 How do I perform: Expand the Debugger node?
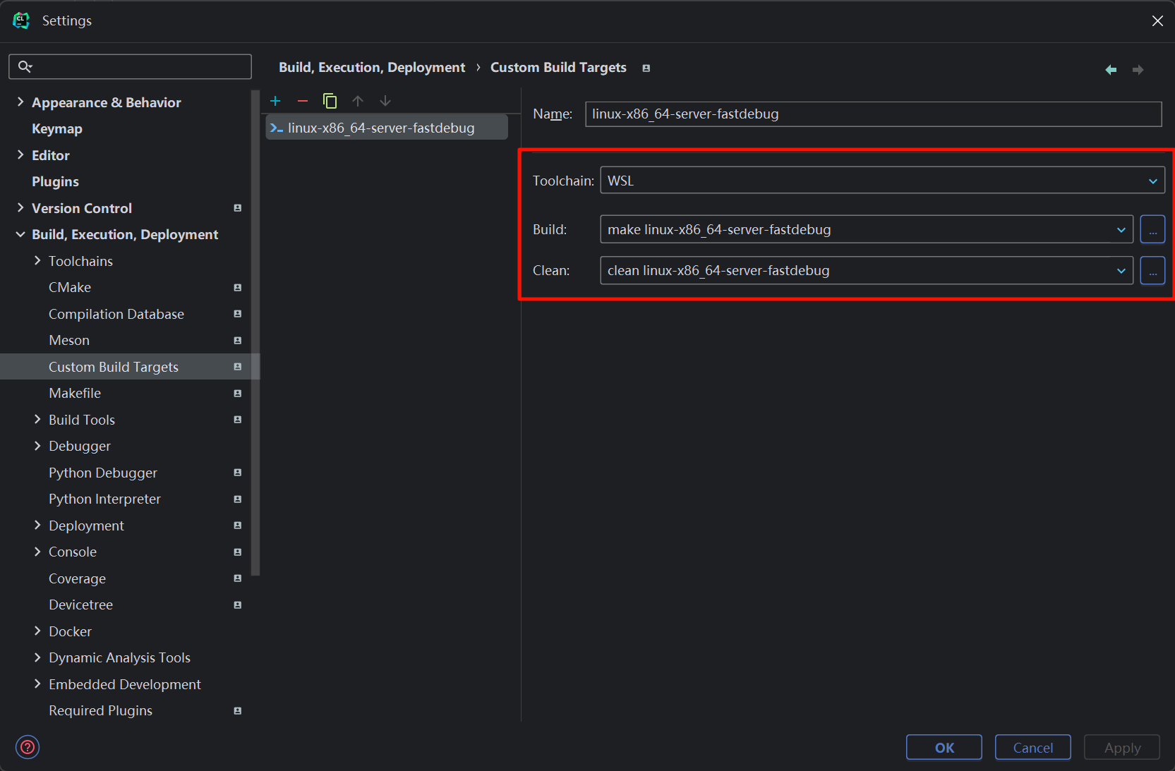[x=37, y=446]
